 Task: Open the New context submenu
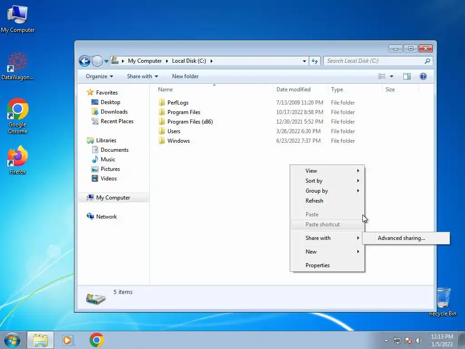point(327,252)
